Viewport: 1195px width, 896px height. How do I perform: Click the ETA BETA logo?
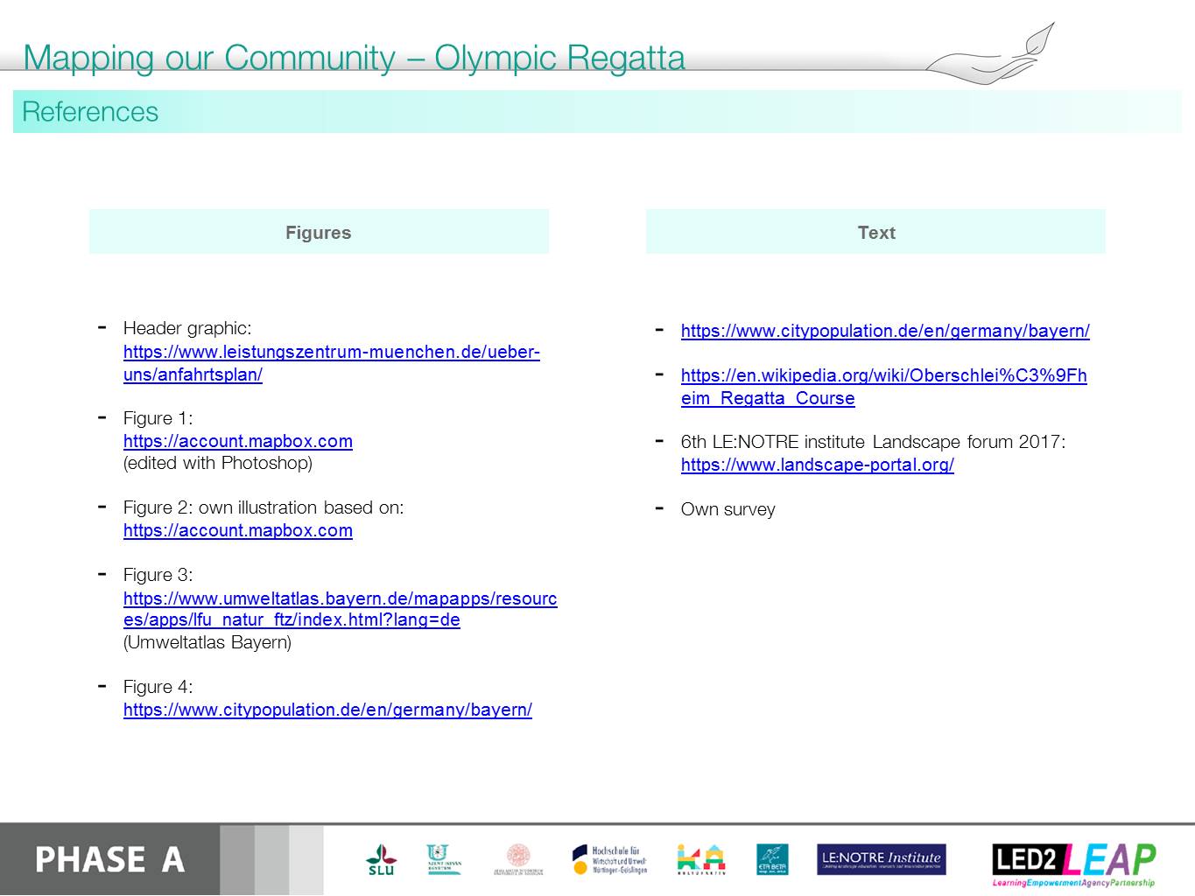tap(772, 859)
